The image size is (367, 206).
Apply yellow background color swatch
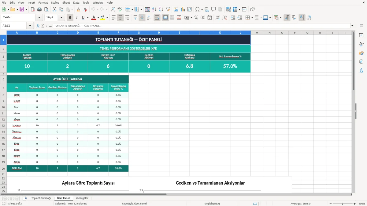[x=103, y=18]
